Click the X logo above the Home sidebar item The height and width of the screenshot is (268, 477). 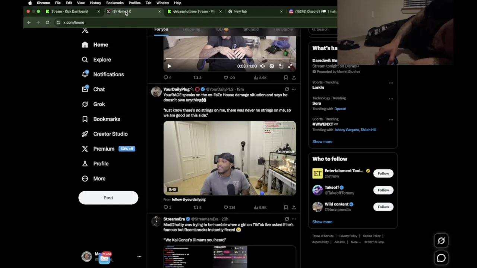85,31
